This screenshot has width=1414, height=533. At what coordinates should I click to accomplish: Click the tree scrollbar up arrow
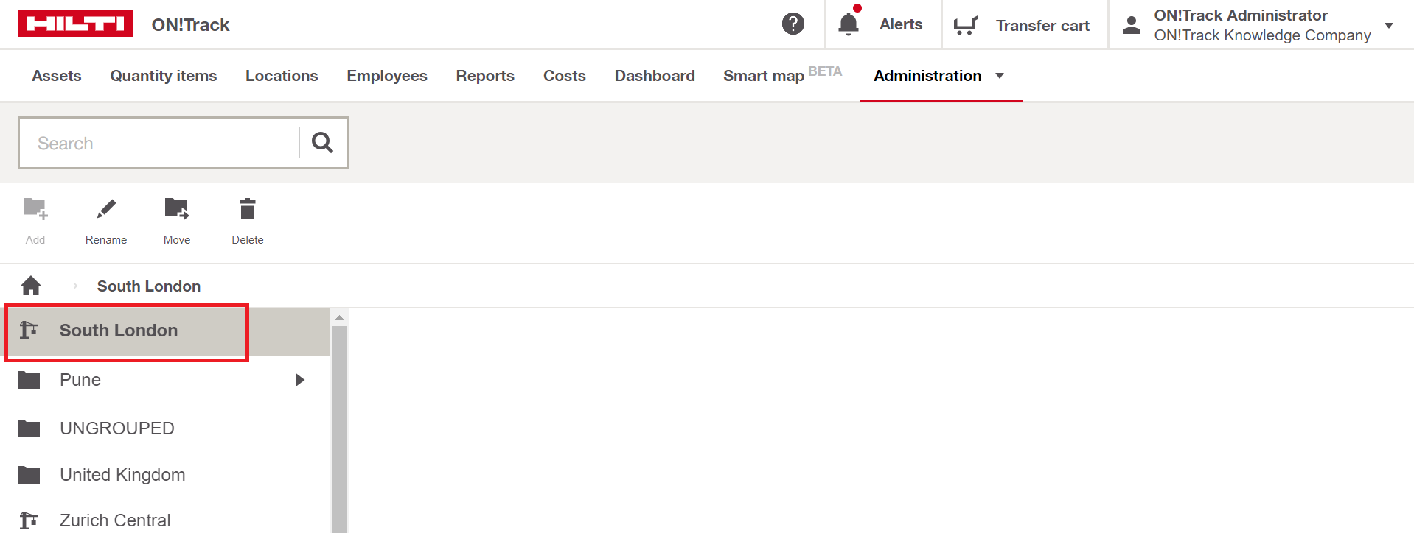[x=339, y=317]
